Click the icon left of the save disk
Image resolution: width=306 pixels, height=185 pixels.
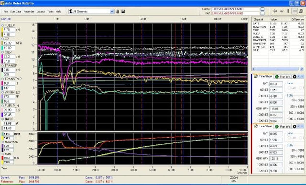click(x=118, y=11)
